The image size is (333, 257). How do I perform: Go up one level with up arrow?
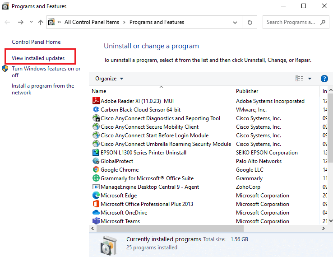click(x=41, y=22)
